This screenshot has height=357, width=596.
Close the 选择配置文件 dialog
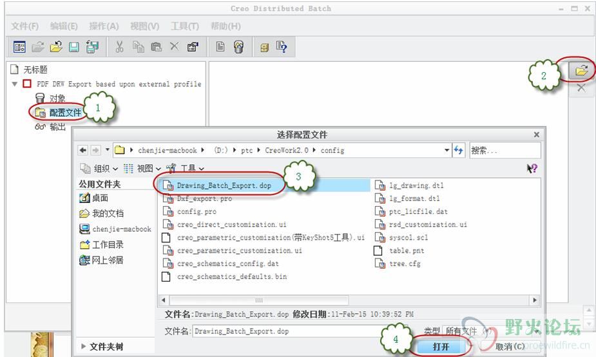536,135
